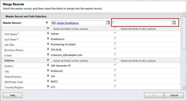Click the 'First Name' field label
Image resolution: width=187 pixels, height=101 pixels.
(x=11, y=34)
